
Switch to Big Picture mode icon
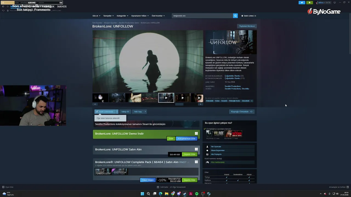(334, 2)
